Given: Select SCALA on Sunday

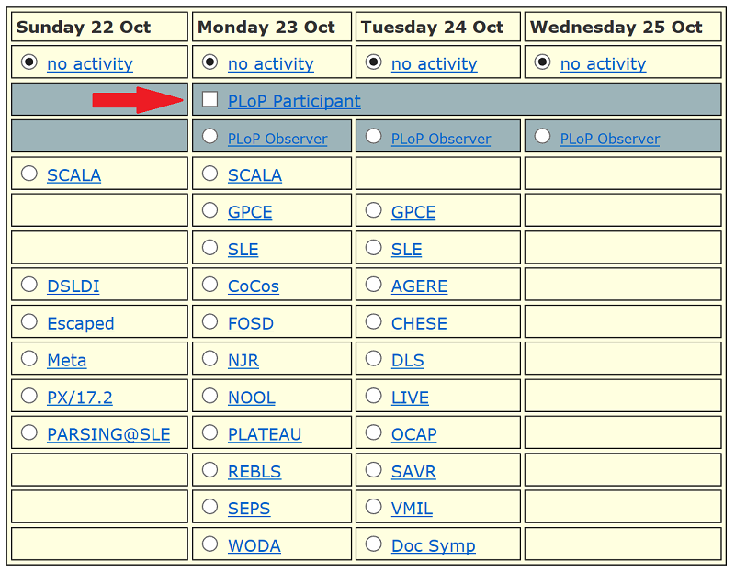Looking at the screenshot, I should coord(28,174).
